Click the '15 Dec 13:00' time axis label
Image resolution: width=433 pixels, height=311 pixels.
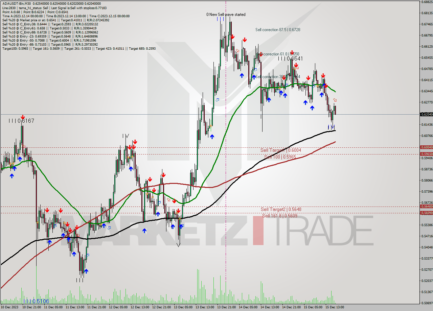[x=335, y=307]
